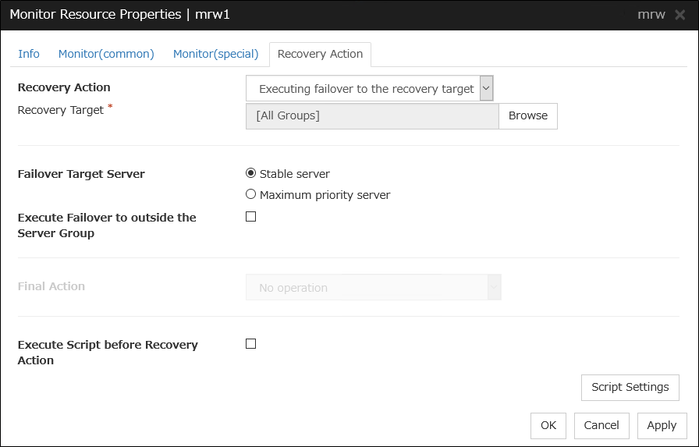Image resolution: width=699 pixels, height=447 pixels.
Task: Click the mrw label in title bar
Action: [650, 15]
